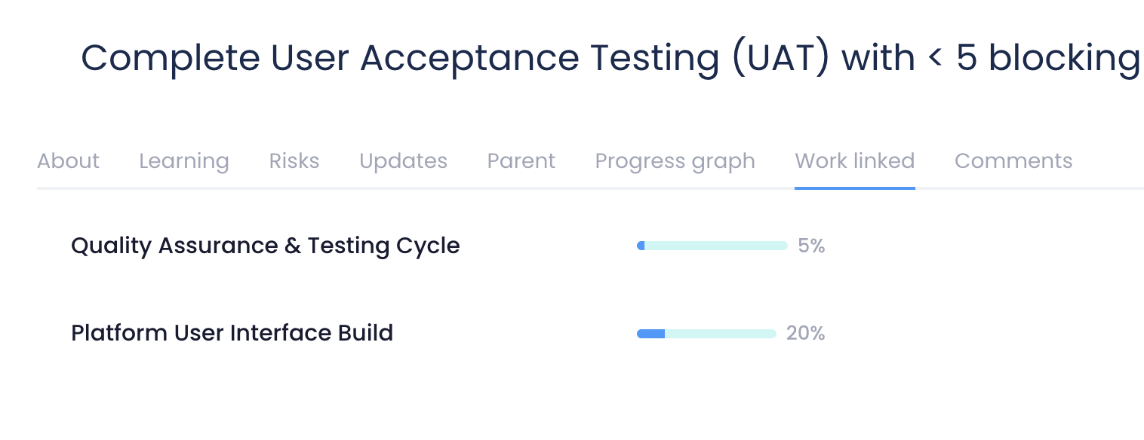Open Platform User Interface Build item
This screenshot has width=1144, height=440.
click(232, 333)
